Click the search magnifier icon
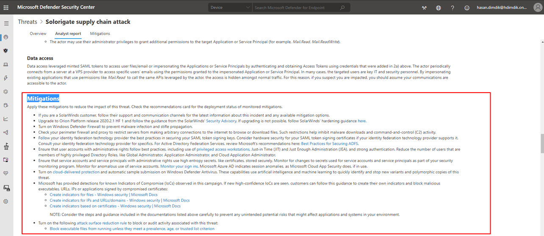The height and width of the screenshot is (236, 544). point(342,8)
